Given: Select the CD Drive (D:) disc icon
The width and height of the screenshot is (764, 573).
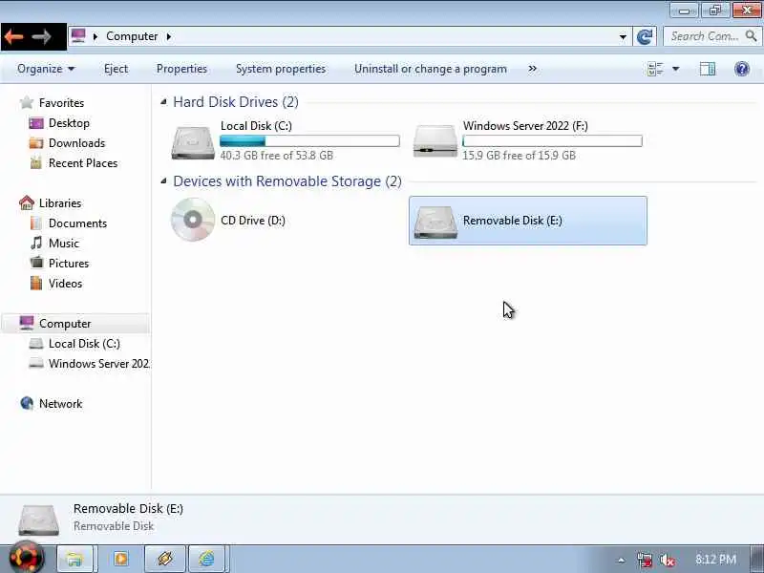Looking at the screenshot, I should [x=193, y=220].
